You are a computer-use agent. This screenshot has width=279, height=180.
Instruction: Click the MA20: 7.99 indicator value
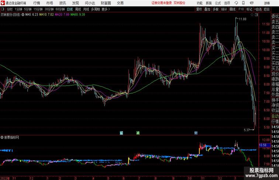pyautogui.click(x=62, y=15)
